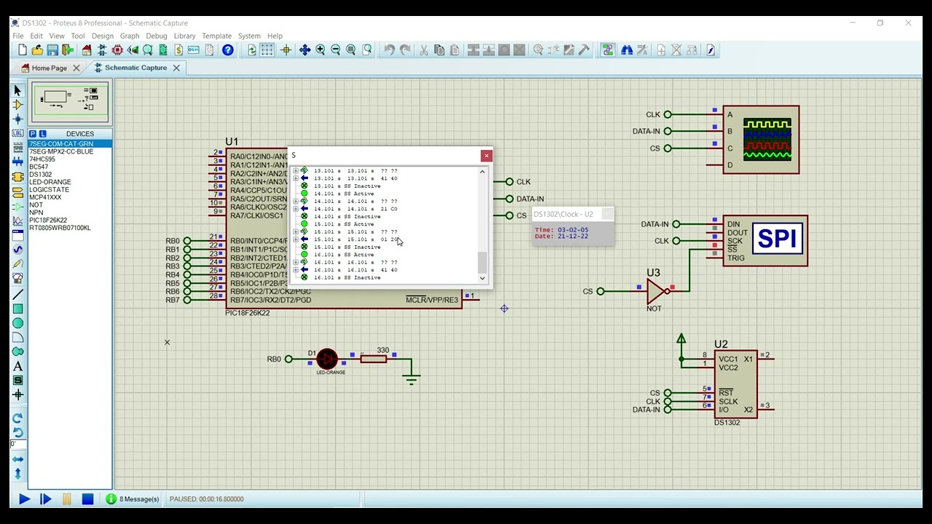Image resolution: width=932 pixels, height=524 pixels.
Task: Expand the 13.101 s '41 40' row
Action: tap(296, 178)
